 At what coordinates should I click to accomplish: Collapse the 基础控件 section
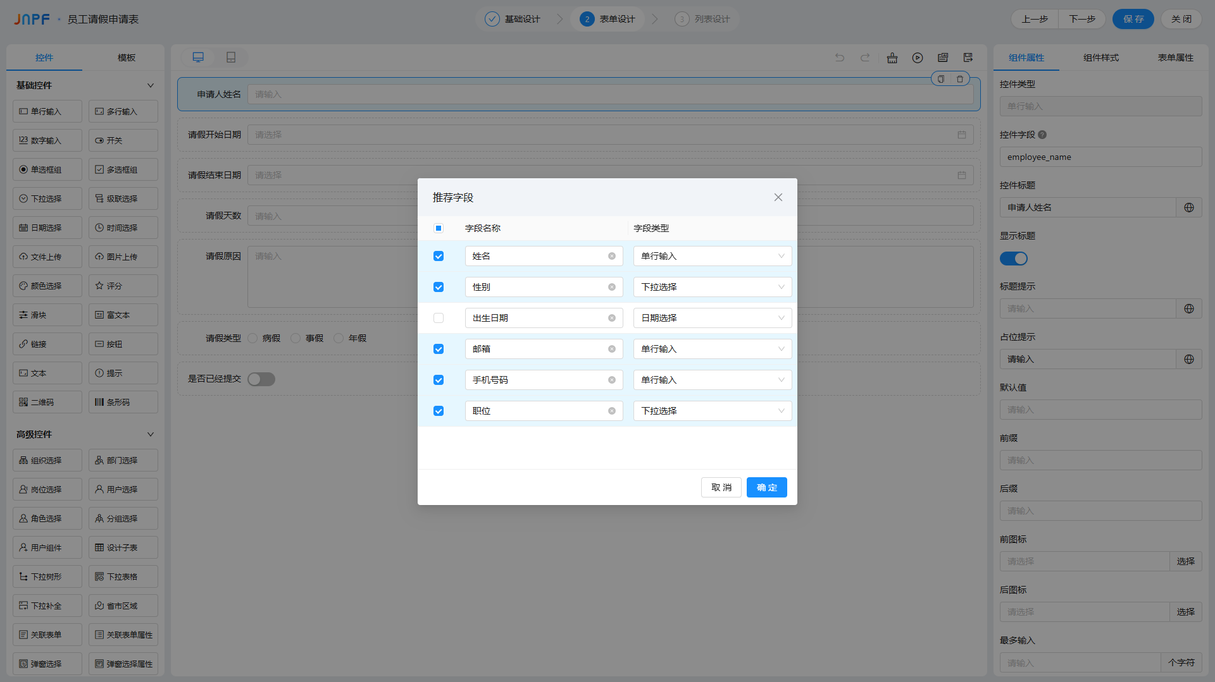coord(151,85)
